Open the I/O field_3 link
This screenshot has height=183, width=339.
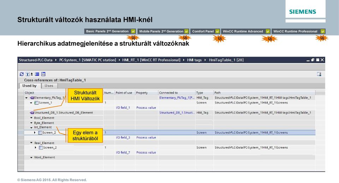123,138
